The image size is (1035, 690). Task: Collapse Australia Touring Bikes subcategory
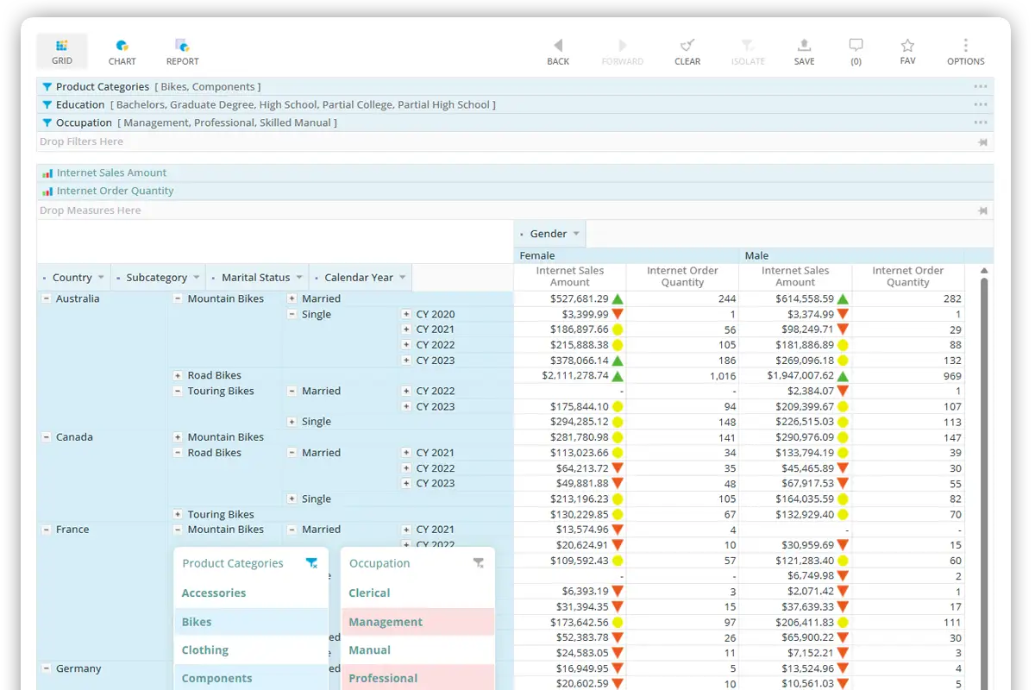pos(178,392)
